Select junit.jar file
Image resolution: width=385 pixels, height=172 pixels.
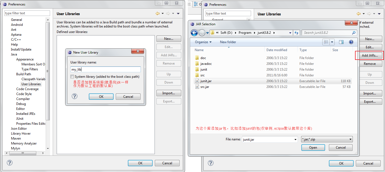click(x=273, y=81)
